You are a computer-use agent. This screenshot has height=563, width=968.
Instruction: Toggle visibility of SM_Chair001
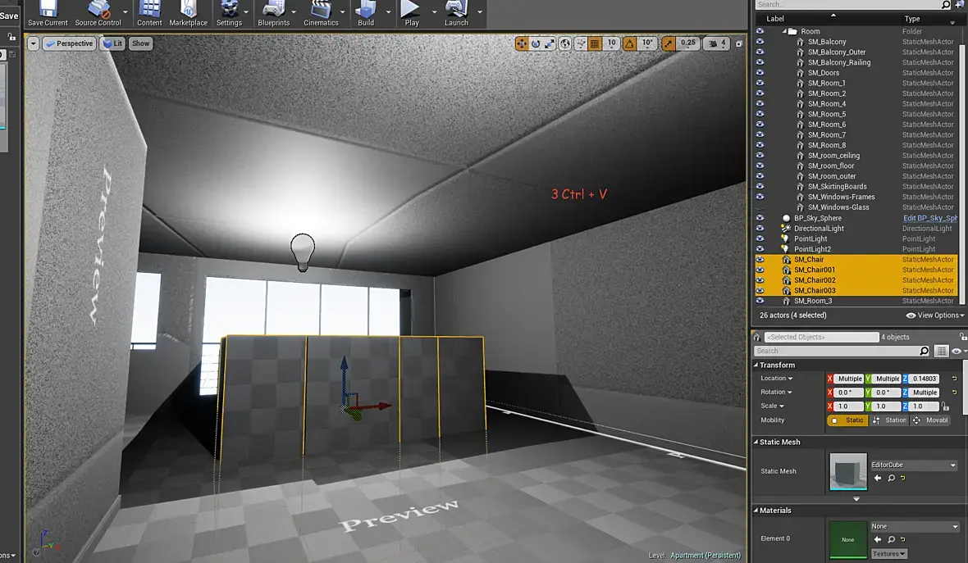[760, 270]
